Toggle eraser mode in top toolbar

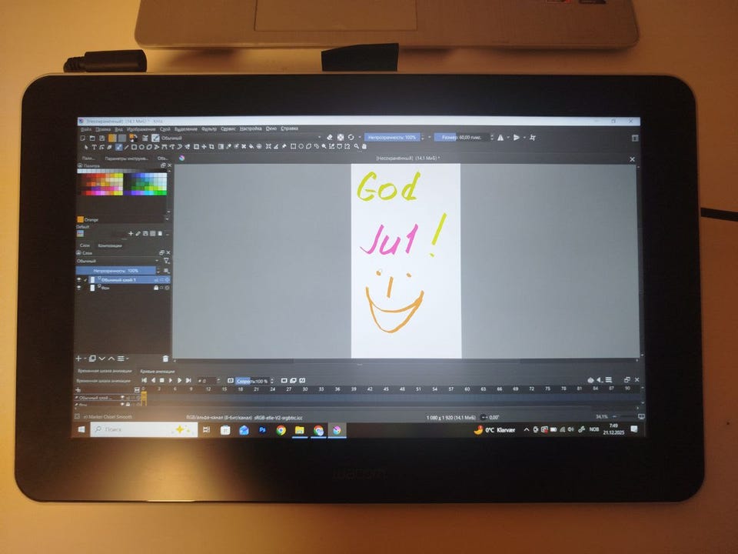coord(330,138)
